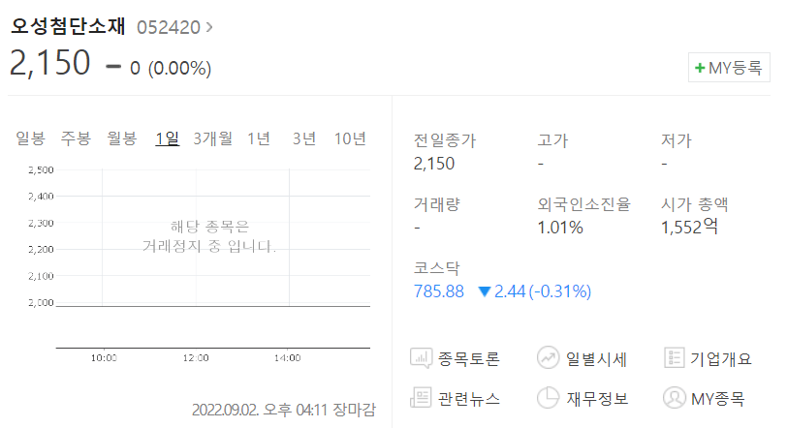Select the 10년 chart period tab
Screen dimensions: 787x428
click(x=350, y=138)
